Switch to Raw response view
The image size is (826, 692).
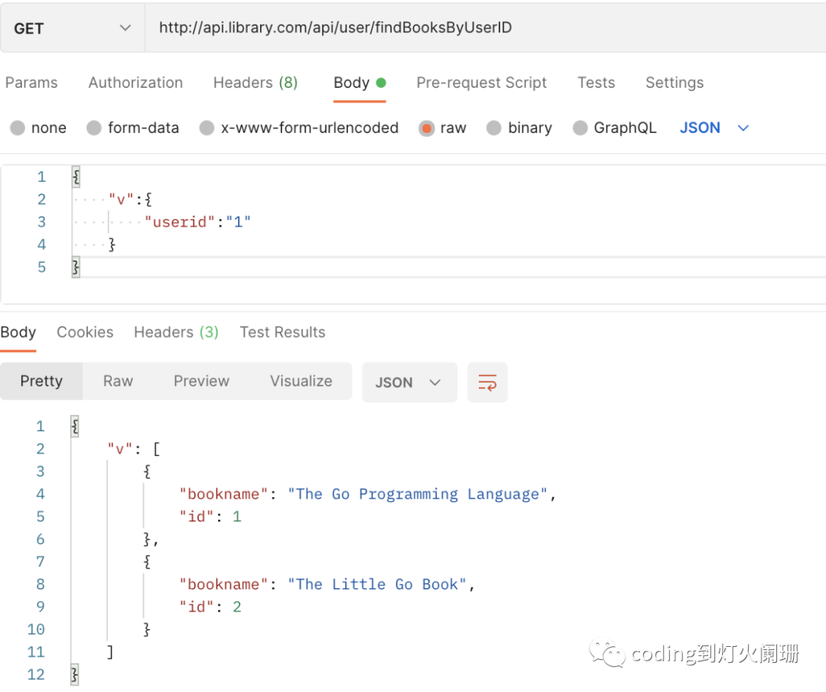click(118, 382)
